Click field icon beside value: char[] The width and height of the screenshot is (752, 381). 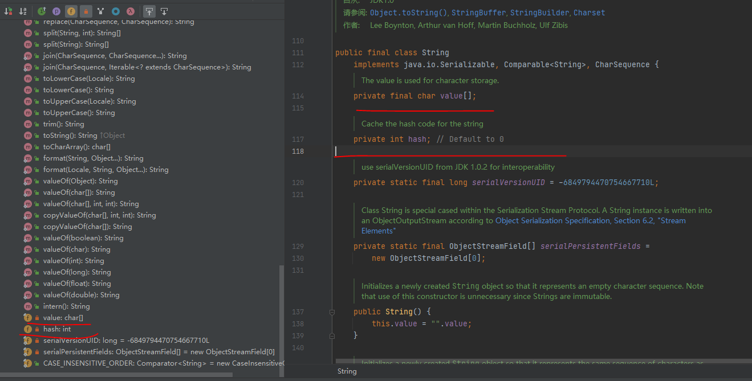pos(27,318)
